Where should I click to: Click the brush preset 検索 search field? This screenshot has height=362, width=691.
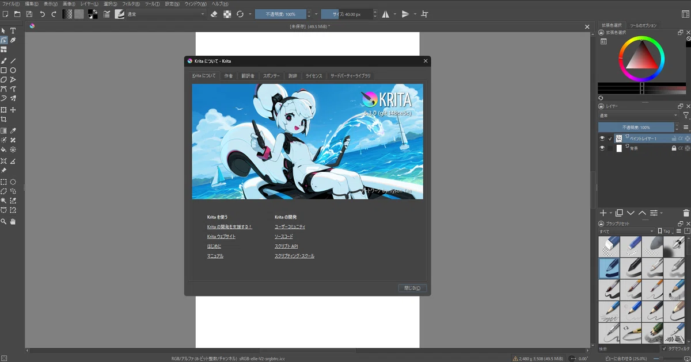[x=628, y=348]
